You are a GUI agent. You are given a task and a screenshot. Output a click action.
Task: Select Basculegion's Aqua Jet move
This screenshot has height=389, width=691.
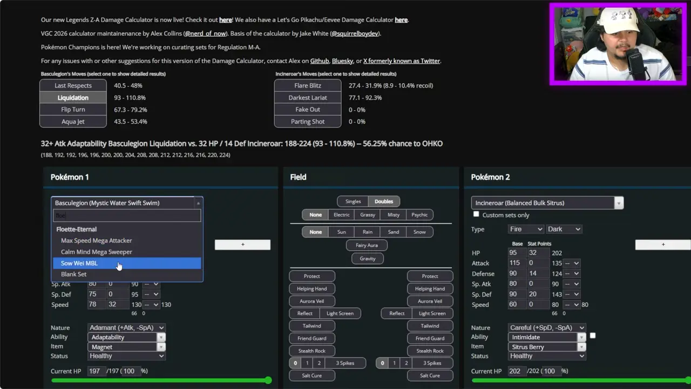coord(73,122)
